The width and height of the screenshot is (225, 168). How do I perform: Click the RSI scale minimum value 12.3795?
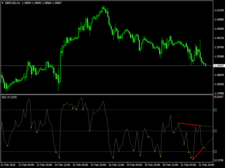(219, 160)
